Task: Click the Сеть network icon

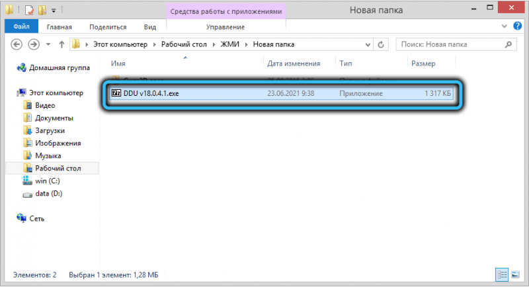Action: tap(22, 218)
